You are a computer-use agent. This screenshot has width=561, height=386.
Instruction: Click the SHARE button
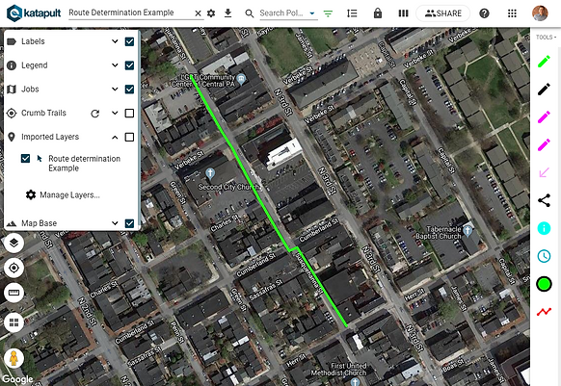(x=443, y=13)
